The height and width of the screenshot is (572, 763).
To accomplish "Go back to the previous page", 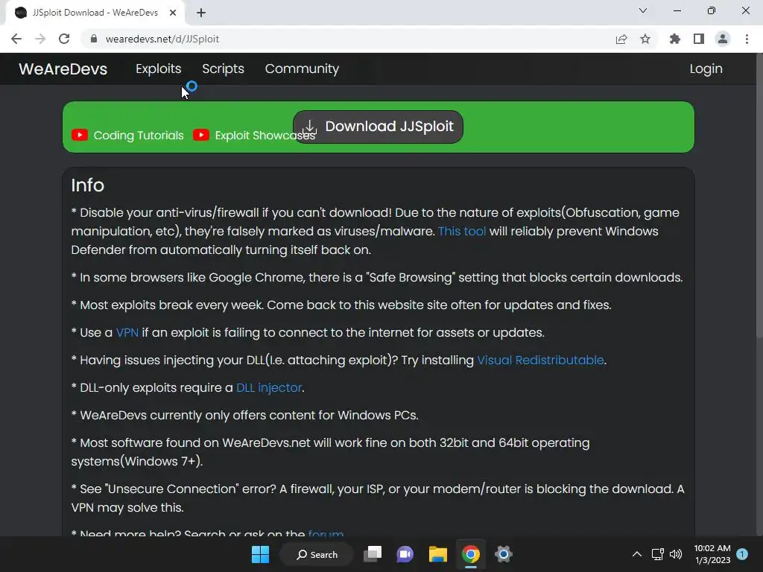I will 16,39.
